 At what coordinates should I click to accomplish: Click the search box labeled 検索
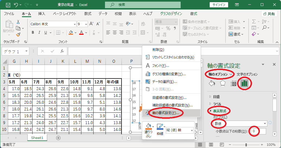click(143, 5)
